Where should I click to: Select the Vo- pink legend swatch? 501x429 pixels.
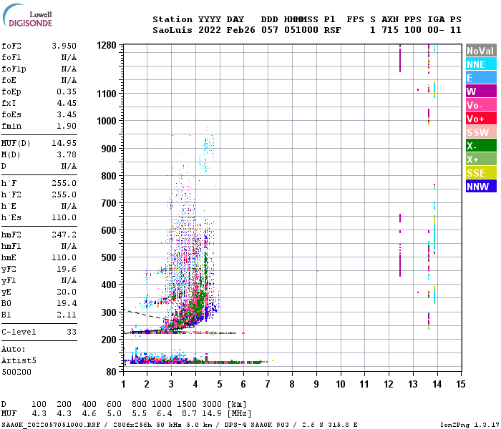[x=481, y=105]
